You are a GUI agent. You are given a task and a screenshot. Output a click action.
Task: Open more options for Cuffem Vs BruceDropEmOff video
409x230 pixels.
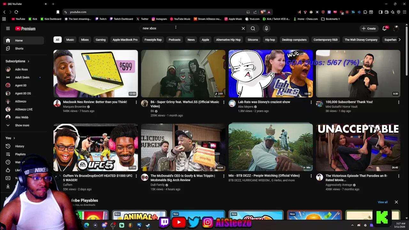coord(136,176)
